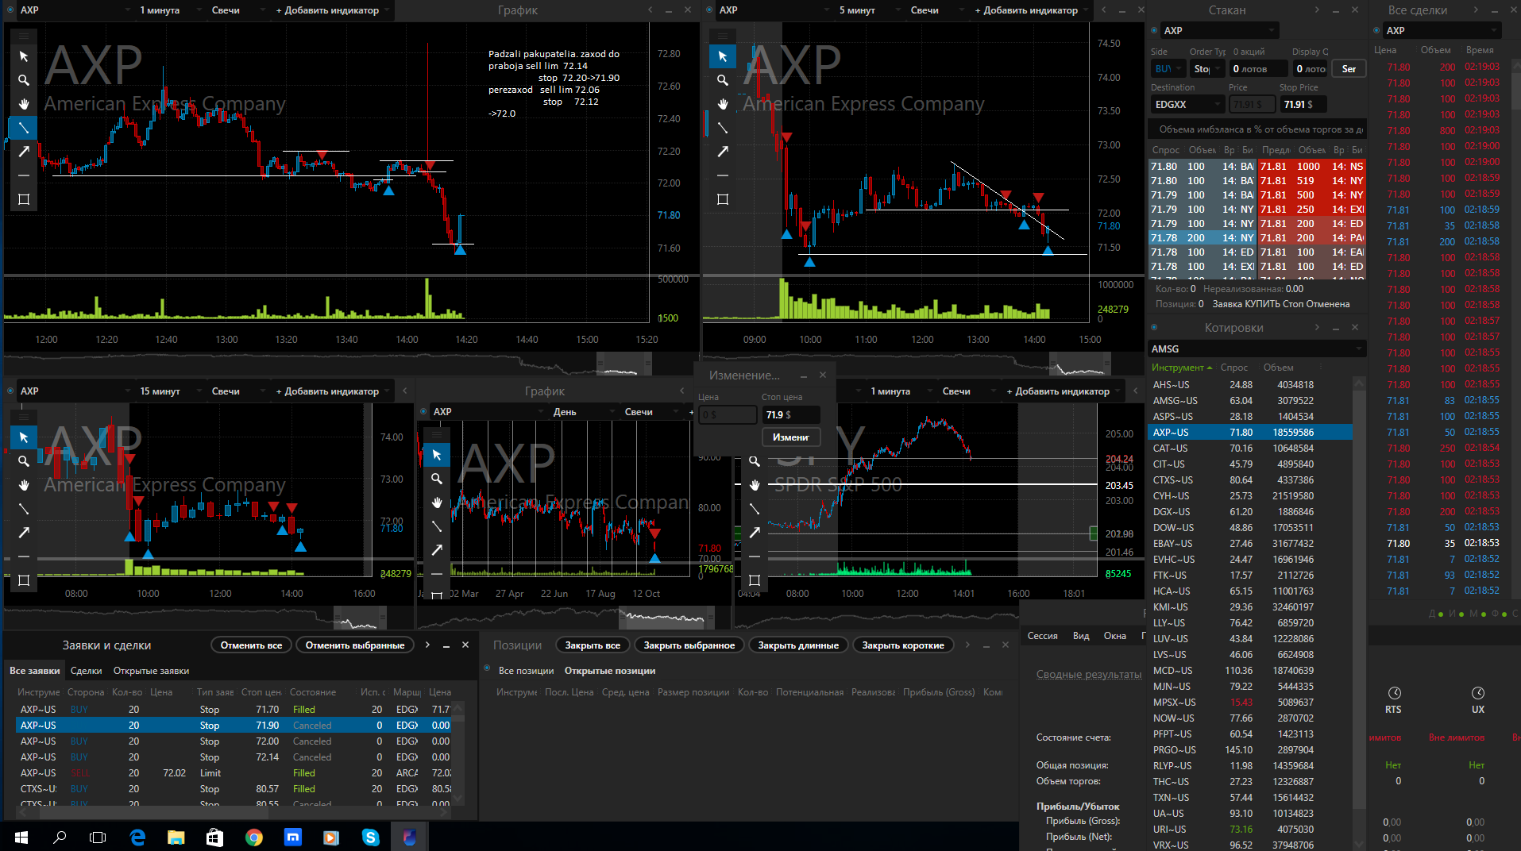The image size is (1521, 851).
Task: Switch to the Открытые заявки tab
Action: (151, 671)
